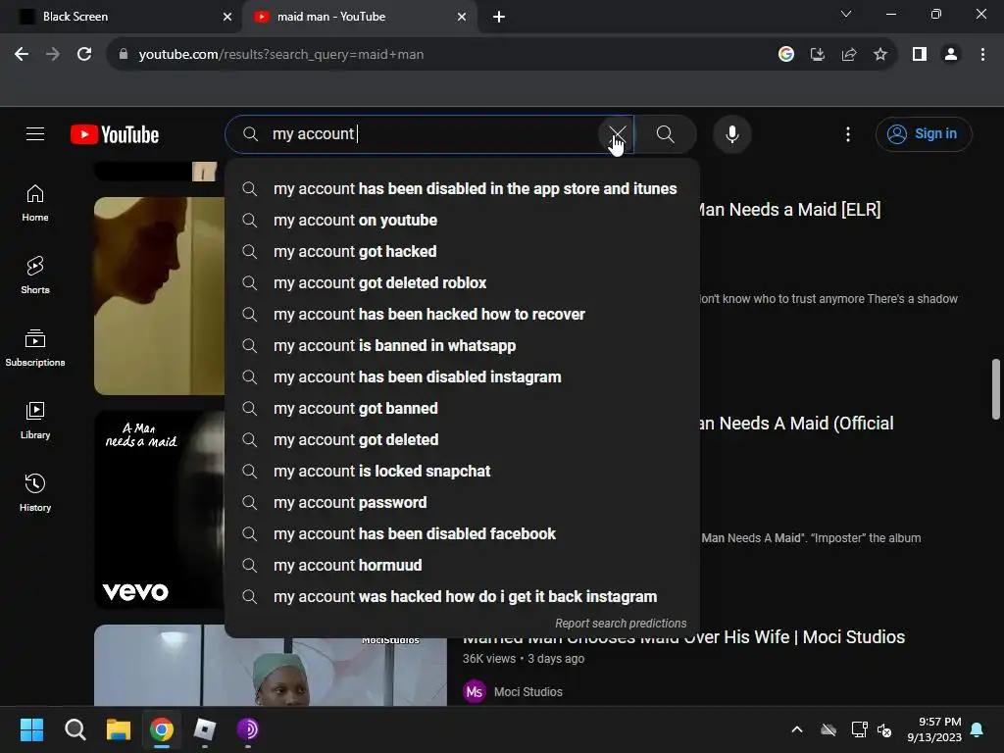Open Library in the sidebar
The image size is (1004, 753).
pos(35,421)
